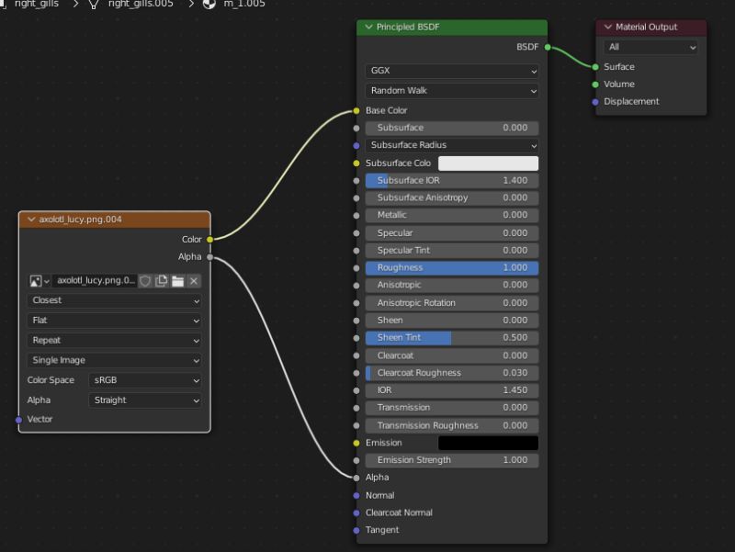The height and width of the screenshot is (552, 735).
Task: Click the m_1.005 material icon in breadcrumb
Action: [209, 5]
